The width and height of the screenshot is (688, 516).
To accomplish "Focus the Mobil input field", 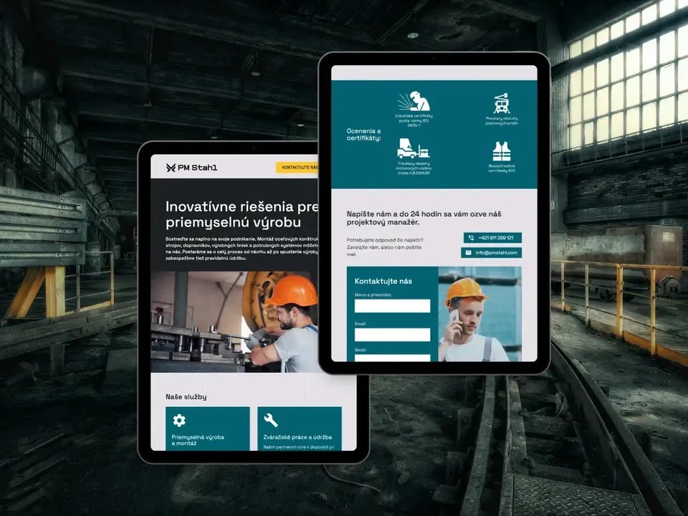I will tap(392, 358).
